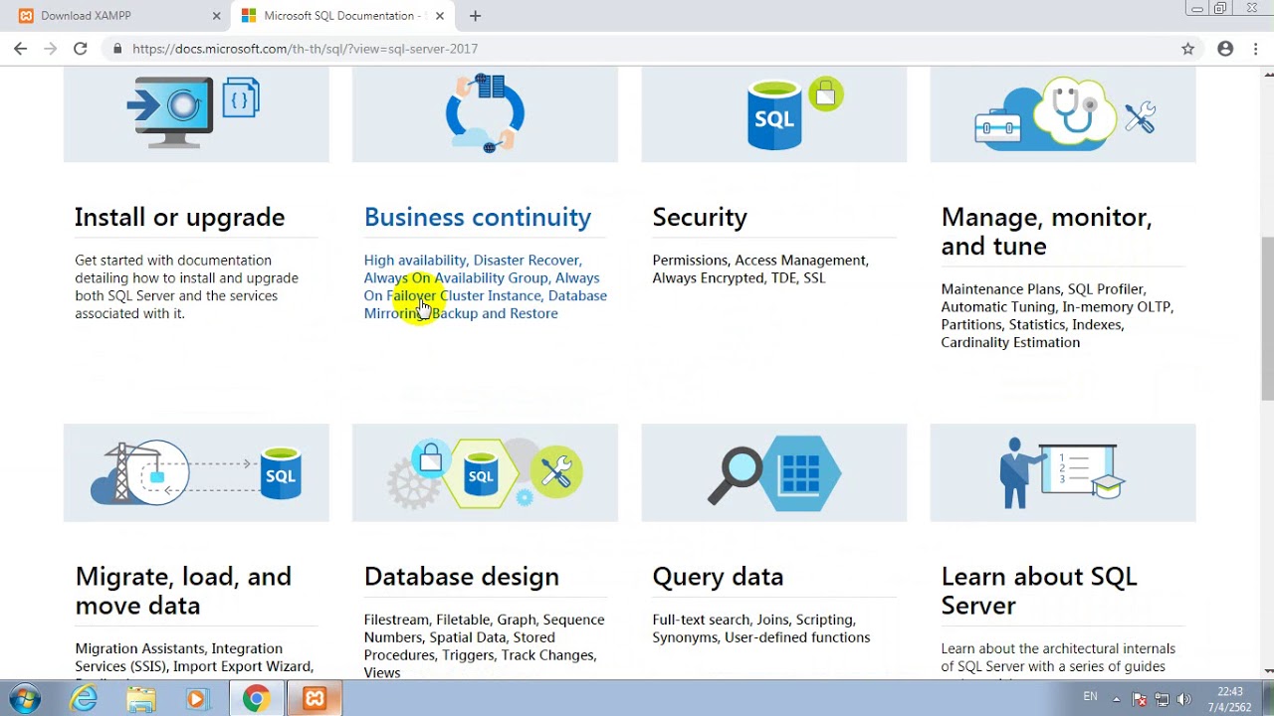Image resolution: width=1274 pixels, height=716 pixels.
Task: Open XAMPP from the taskbar
Action: [x=315, y=699]
